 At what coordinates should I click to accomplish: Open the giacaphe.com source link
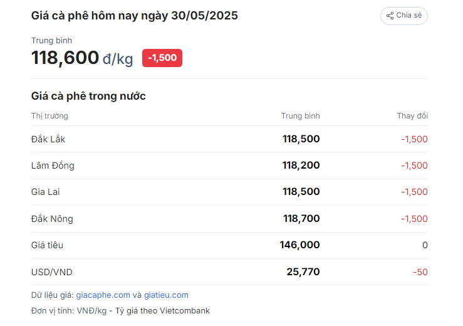pyautogui.click(x=103, y=295)
